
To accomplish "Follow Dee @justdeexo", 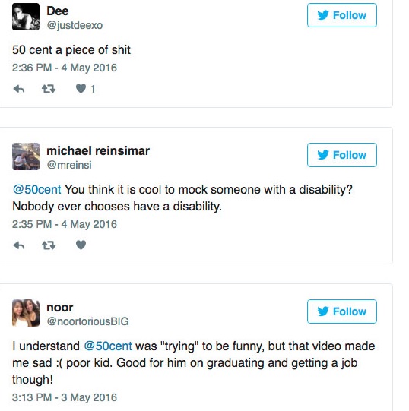I will (x=342, y=15).
